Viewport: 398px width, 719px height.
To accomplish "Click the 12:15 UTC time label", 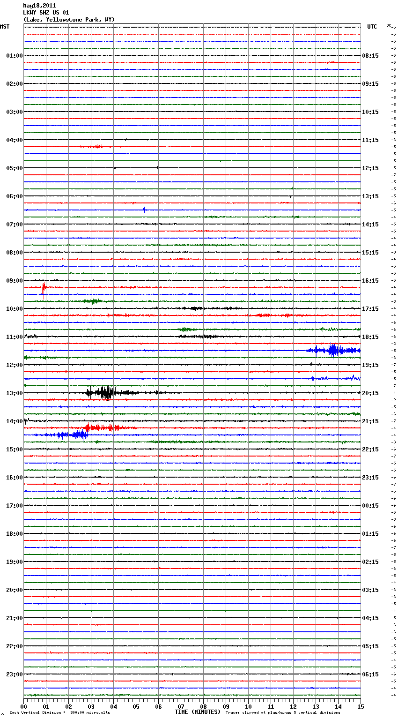I will [370, 168].
